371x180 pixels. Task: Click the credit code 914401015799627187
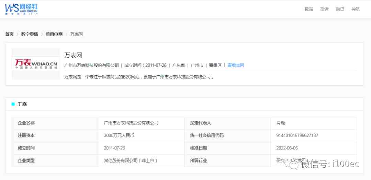297,135
